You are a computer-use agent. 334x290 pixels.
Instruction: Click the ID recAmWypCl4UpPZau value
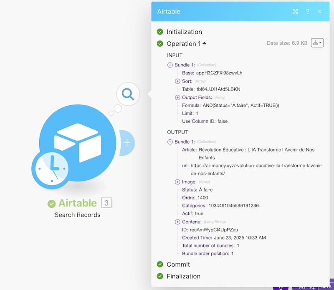214,230
